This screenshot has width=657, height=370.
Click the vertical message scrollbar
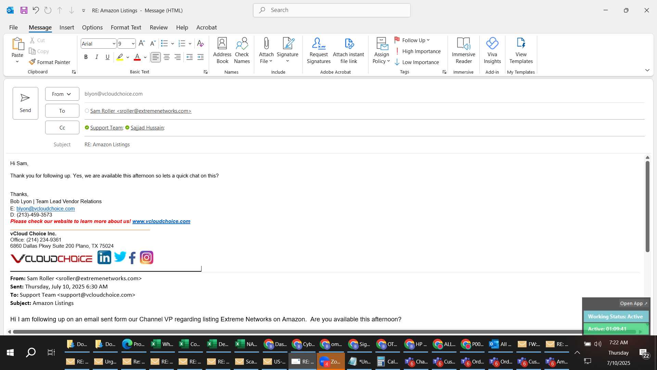pos(647,207)
